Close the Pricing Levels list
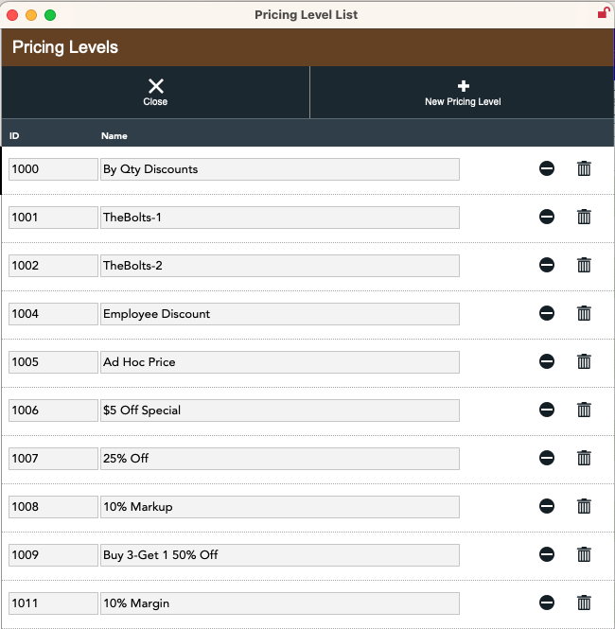 pyautogui.click(x=155, y=92)
